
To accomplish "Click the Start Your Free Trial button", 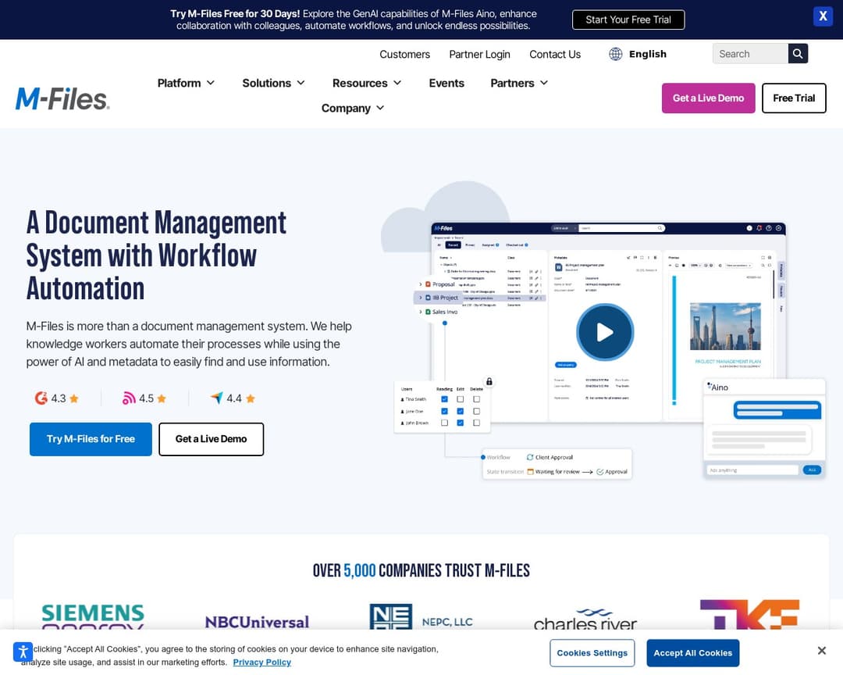I will point(628,20).
